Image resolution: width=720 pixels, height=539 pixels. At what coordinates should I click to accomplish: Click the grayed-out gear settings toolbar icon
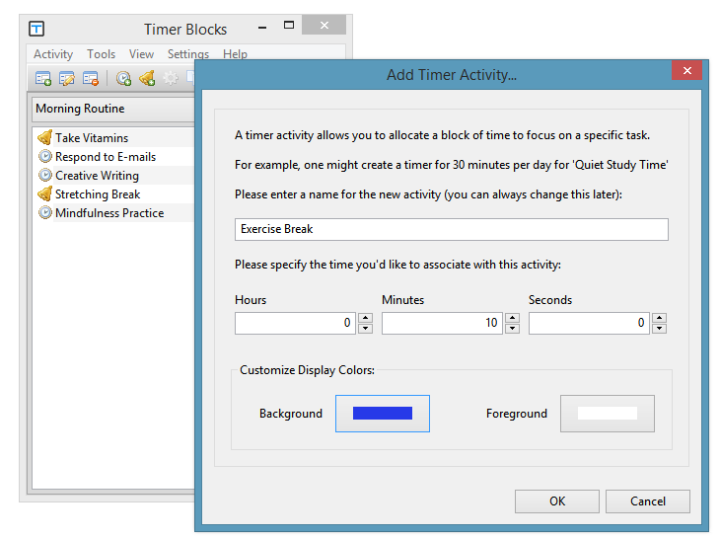coord(171,79)
